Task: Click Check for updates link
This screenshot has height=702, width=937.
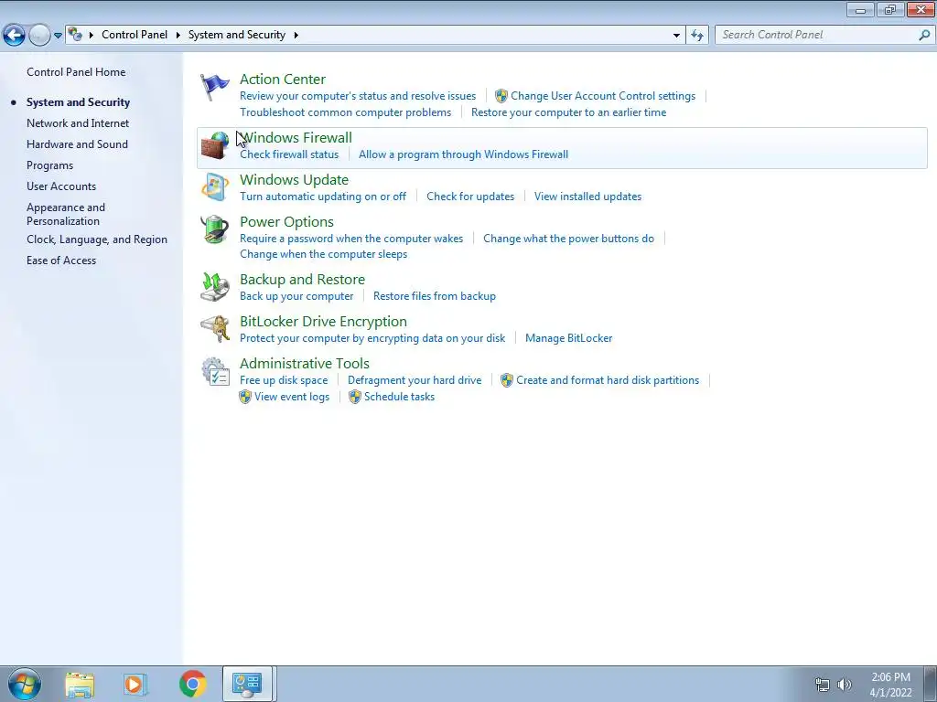Action: pyautogui.click(x=470, y=197)
